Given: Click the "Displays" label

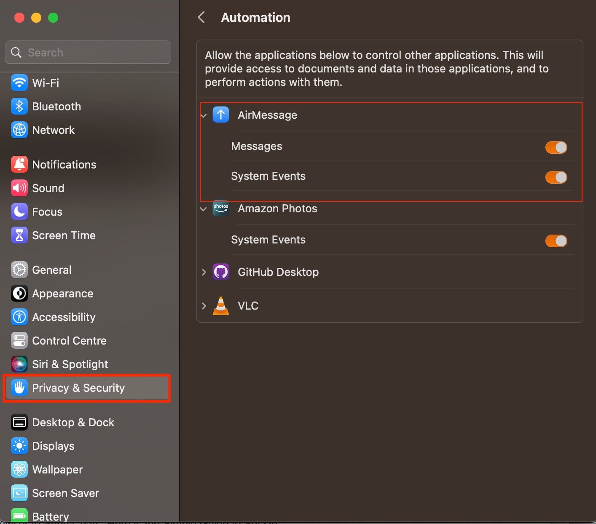Looking at the screenshot, I should pyautogui.click(x=54, y=446).
